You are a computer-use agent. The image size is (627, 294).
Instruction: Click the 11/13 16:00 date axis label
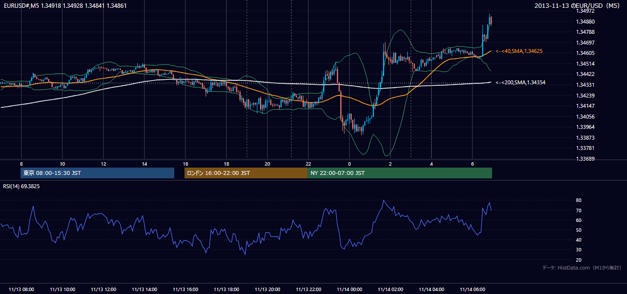[185, 290]
